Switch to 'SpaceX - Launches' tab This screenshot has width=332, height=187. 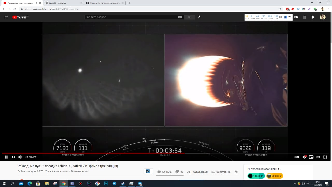tap(63, 3)
